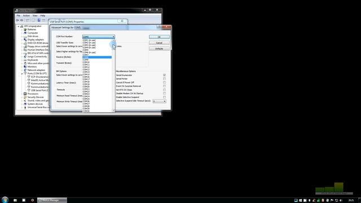Expand the Batteries tree node arrow
The height and width of the screenshot is (203, 361).
pos(22,29)
